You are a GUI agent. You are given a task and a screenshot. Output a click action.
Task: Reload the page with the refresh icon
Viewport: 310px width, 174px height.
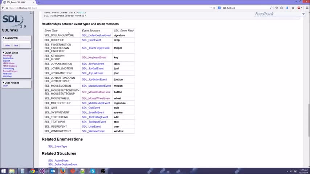[214, 8]
